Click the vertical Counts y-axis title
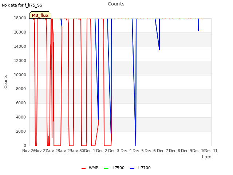The height and width of the screenshot is (175, 233). pos(5,82)
